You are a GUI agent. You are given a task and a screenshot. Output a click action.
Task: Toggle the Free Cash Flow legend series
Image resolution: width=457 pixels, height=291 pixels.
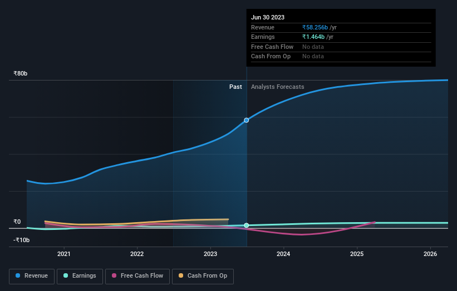pos(137,276)
